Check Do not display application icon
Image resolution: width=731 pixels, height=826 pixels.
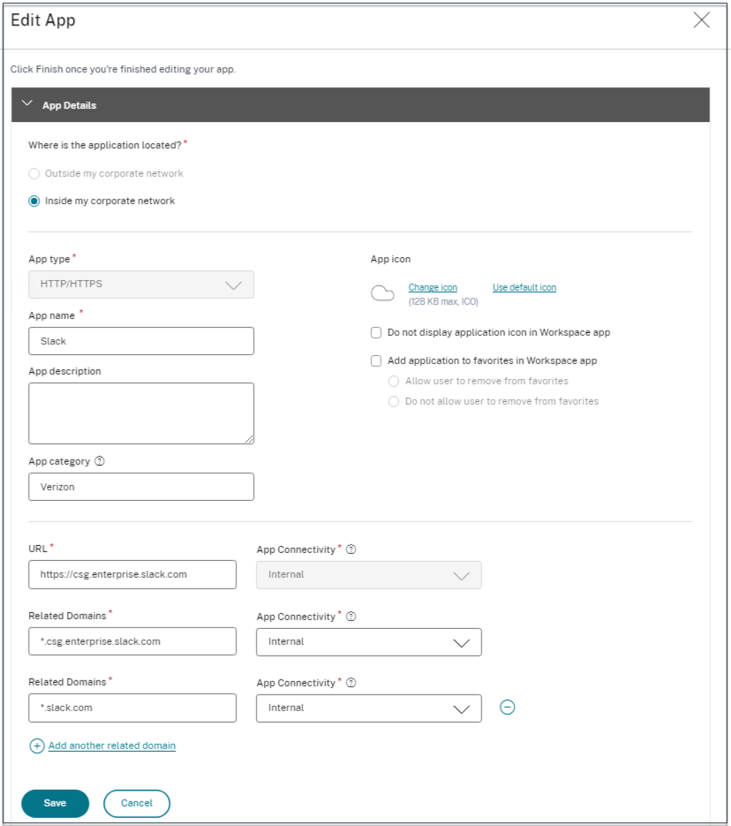376,333
